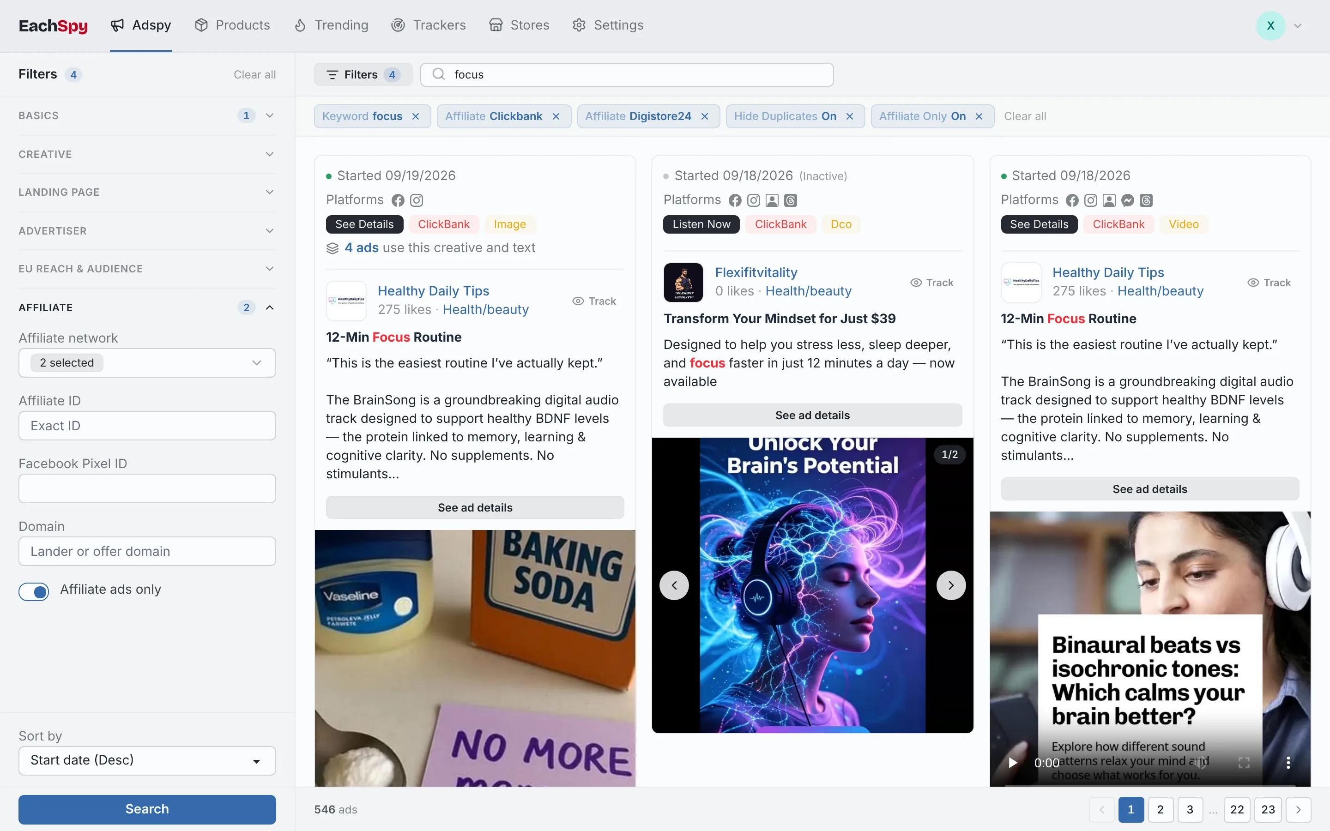Expand EU Reach & Audience section
Screen dimensions: 1330x831
coord(147,269)
